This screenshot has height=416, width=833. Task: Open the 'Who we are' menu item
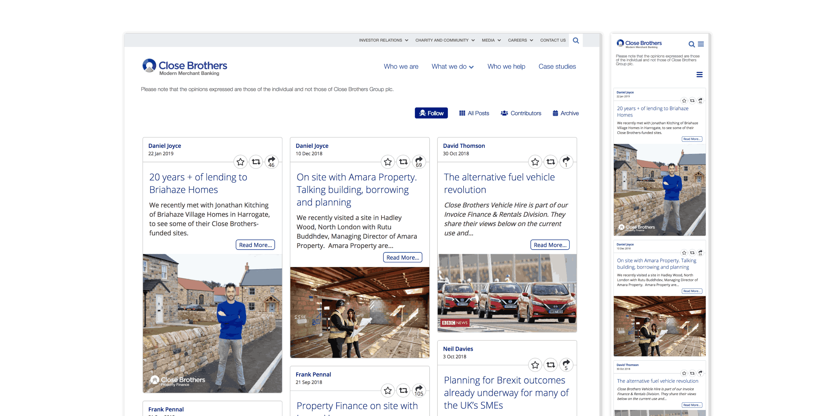401,67
